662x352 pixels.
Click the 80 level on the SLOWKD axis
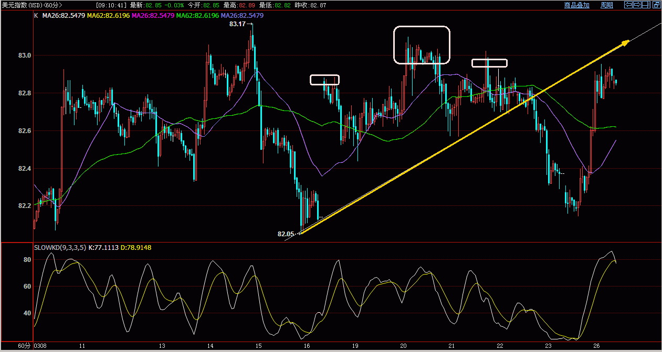[x=27, y=260]
